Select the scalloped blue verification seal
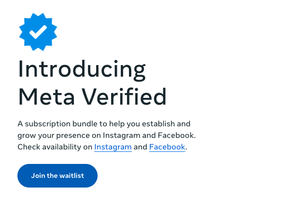This screenshot has height=202, width=300. click(38, 32)
